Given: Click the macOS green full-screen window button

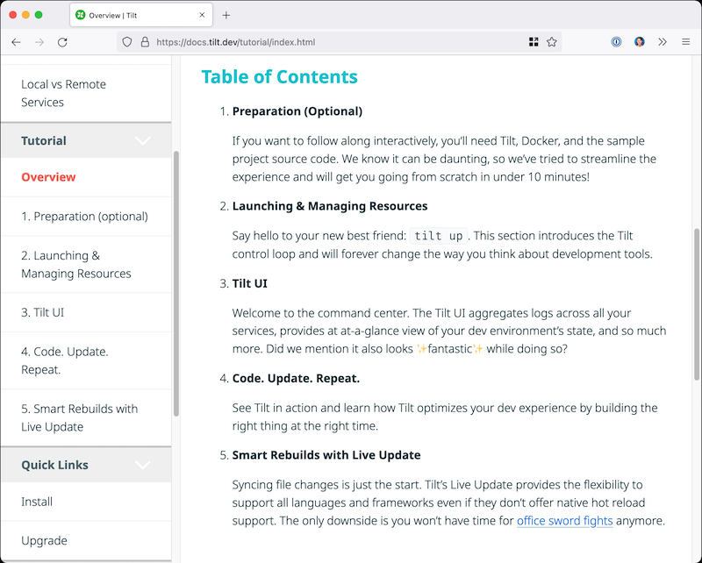Looking at the screenshot, I should click(x=39, y=15).
